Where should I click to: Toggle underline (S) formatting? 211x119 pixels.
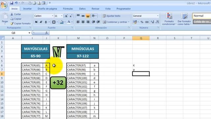click(x=46, y=22)
